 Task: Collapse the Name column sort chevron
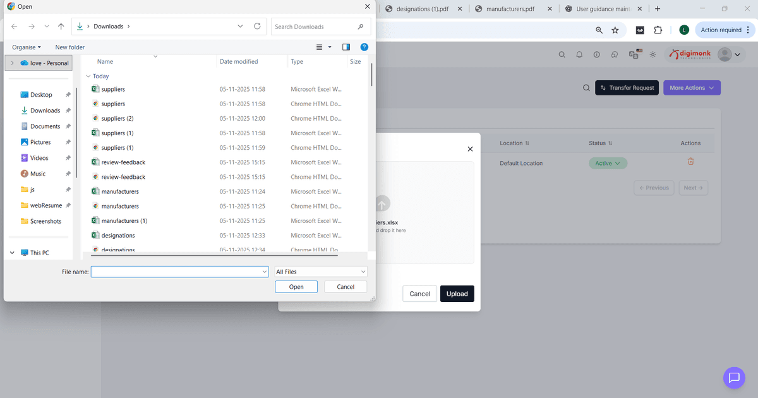[155, 57]
